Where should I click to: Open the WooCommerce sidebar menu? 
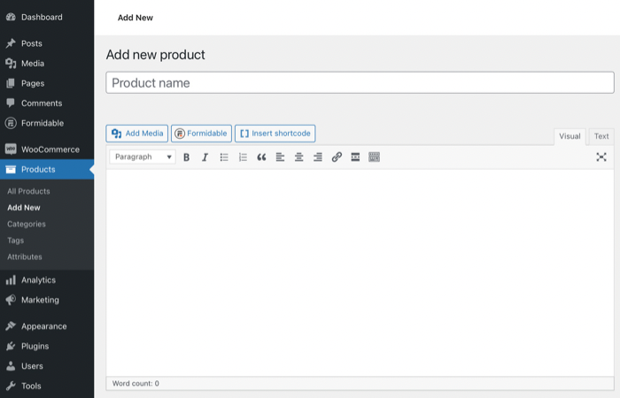(x=50, y=149)
